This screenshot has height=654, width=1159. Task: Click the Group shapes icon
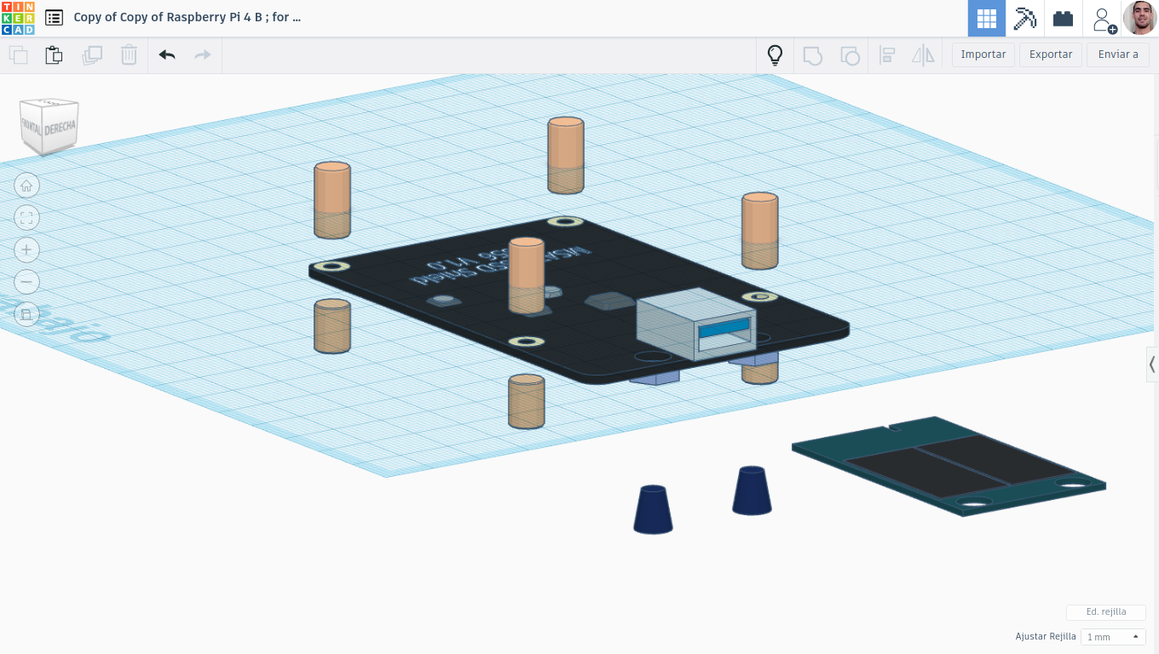(x=813, y=55)
